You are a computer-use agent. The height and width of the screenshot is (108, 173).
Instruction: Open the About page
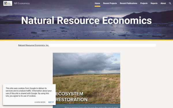pyautogui.click(x=163, y=3)
